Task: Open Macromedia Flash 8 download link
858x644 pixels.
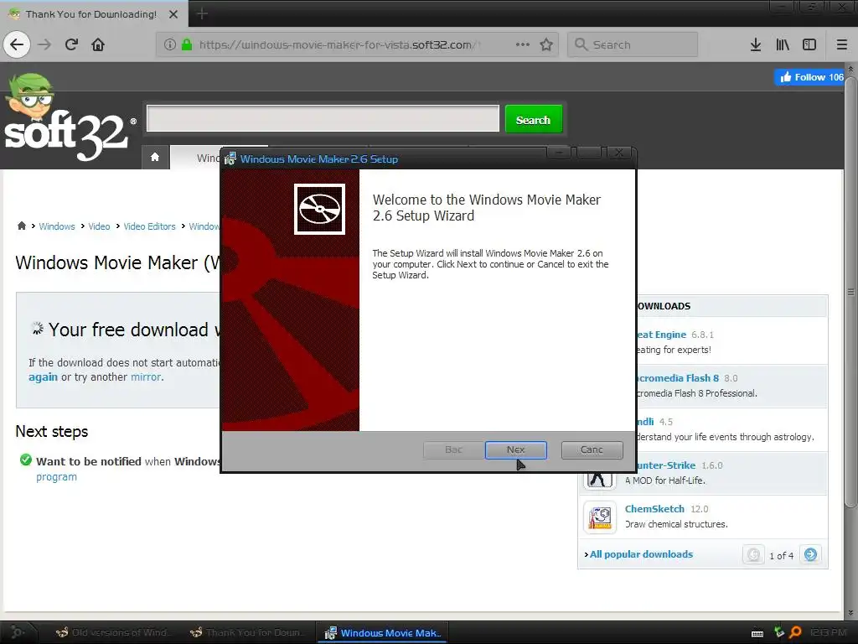Action: (x=679, y=378)
